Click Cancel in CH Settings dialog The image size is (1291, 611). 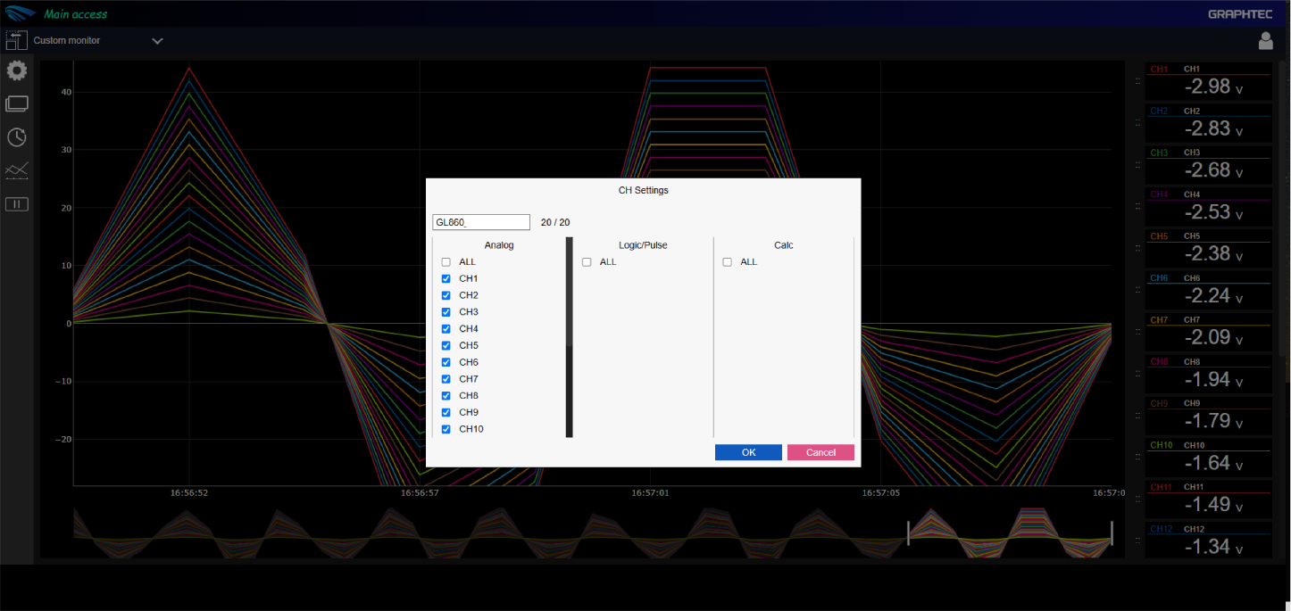tap(820, 452)
